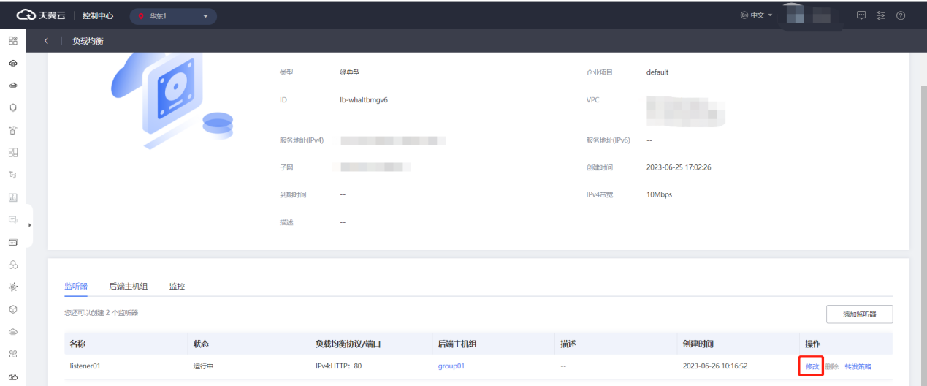
Task: Click 修改 for listener01
Action: click(x=812, y=366)
